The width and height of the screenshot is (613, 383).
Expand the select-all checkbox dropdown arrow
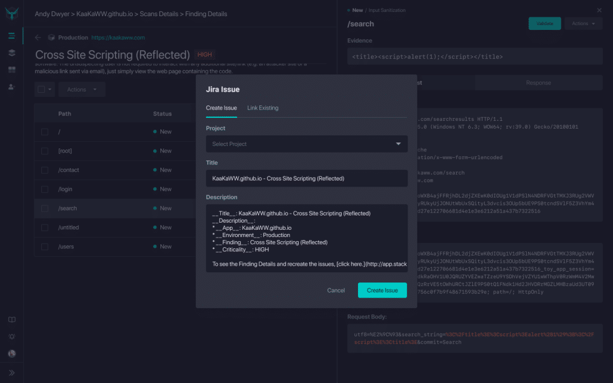(x=50, y=90)
